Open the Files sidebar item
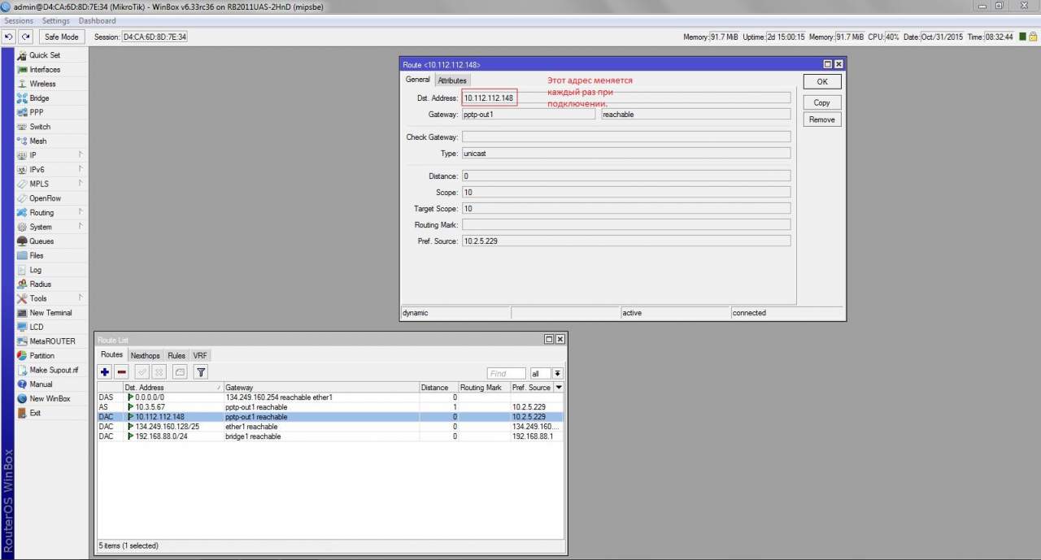 coord(37,255)
